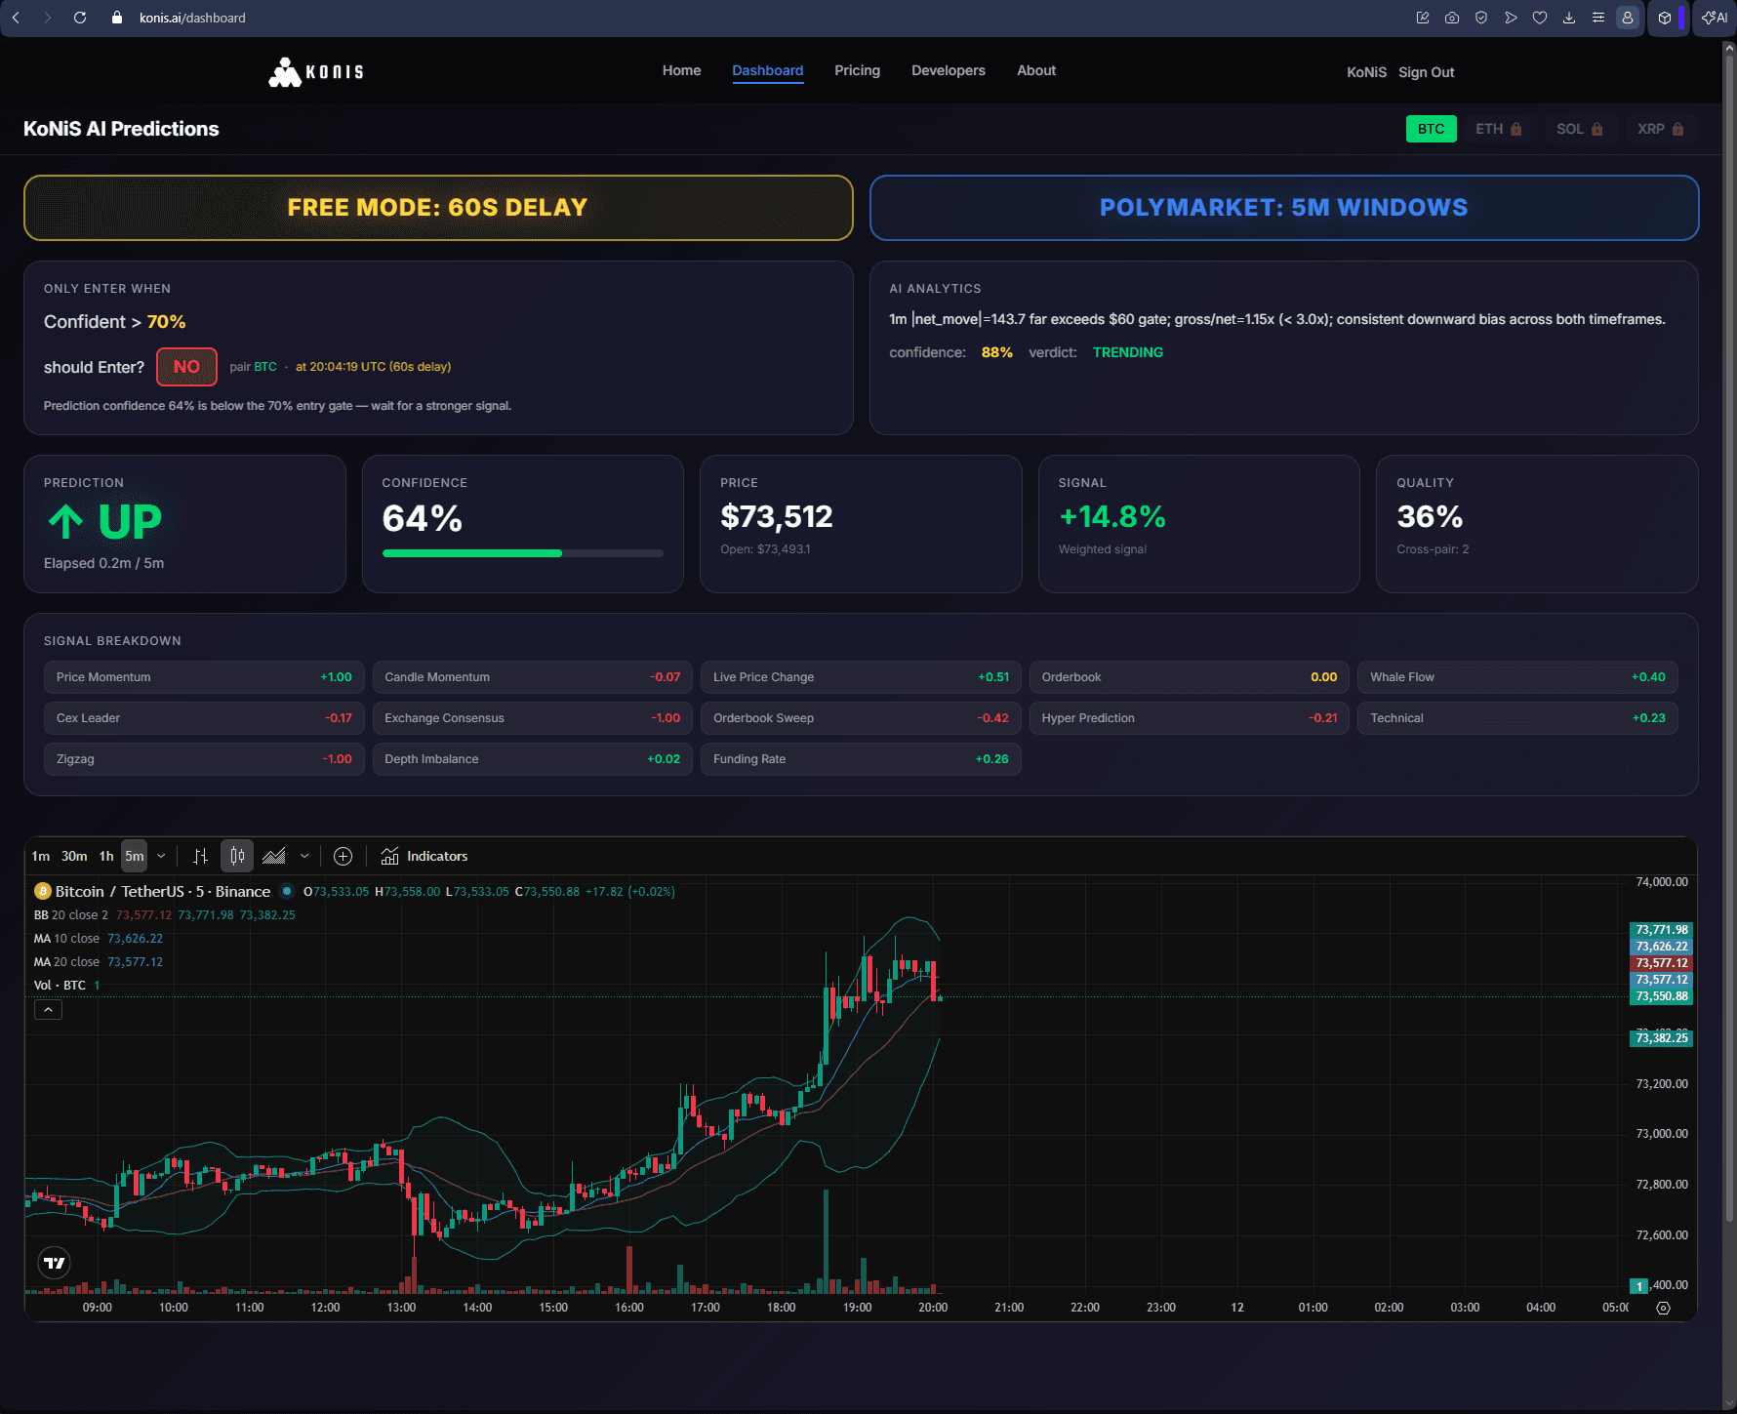Click the Zigzag signal row
1737x1414 pixels.
click(204, 759)
